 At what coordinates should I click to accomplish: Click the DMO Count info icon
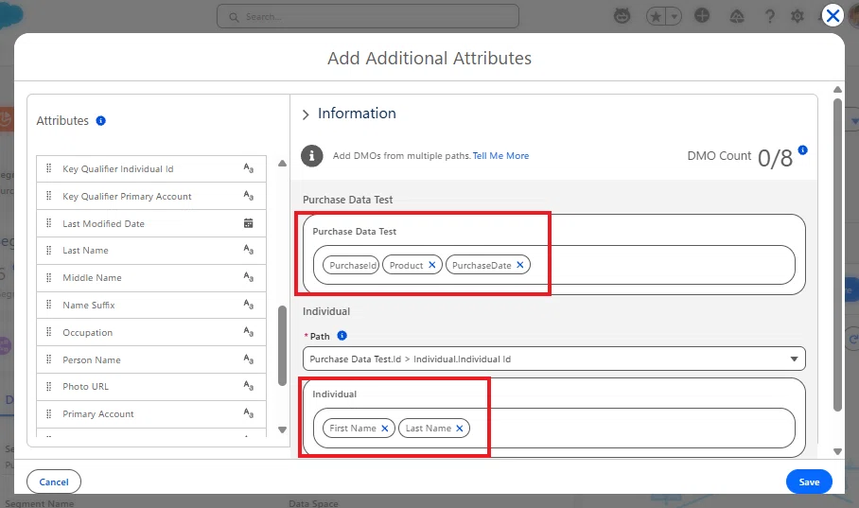point(802,149)
